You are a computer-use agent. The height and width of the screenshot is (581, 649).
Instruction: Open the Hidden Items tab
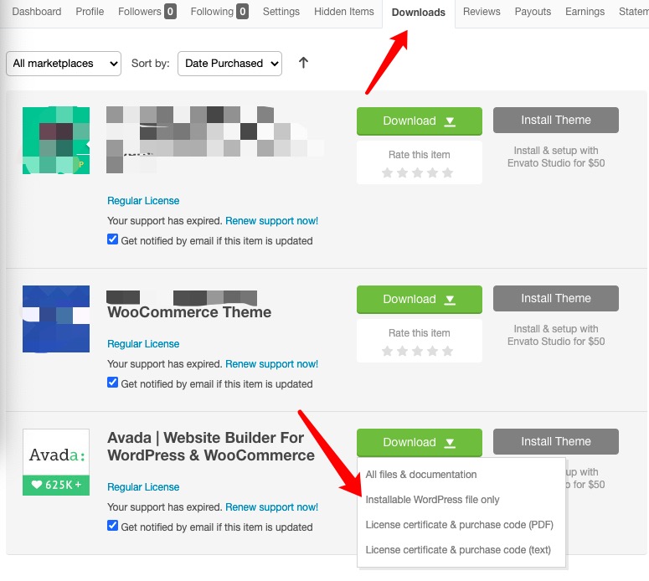click(x=343, y=12)
